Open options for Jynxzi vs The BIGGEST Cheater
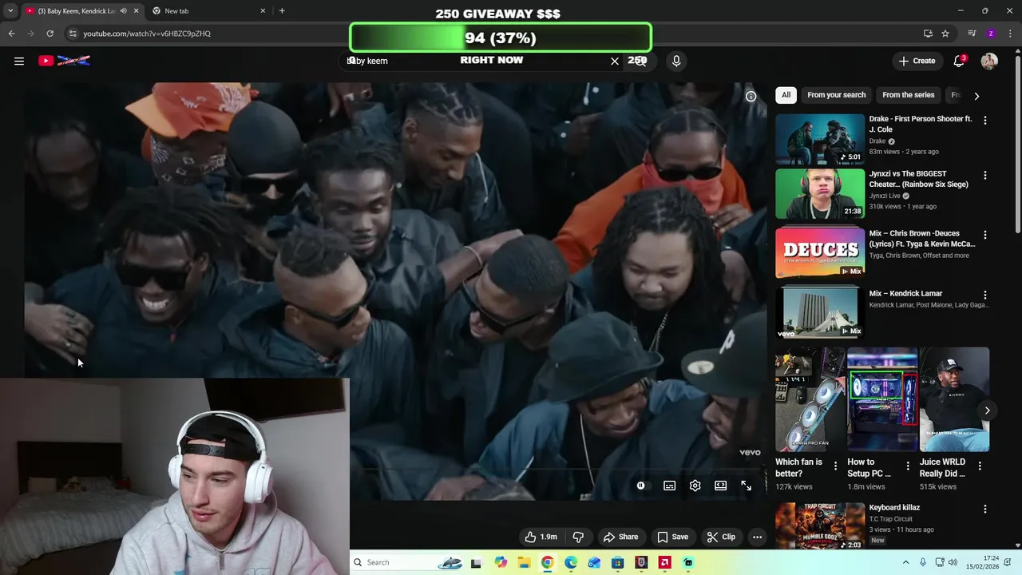The width and height of the screenshot is (1022, 575). coord(984,175)
